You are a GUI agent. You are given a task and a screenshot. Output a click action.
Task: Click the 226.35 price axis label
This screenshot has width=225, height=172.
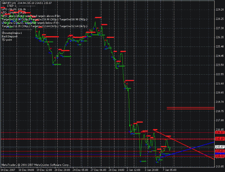tap(220, 38)
